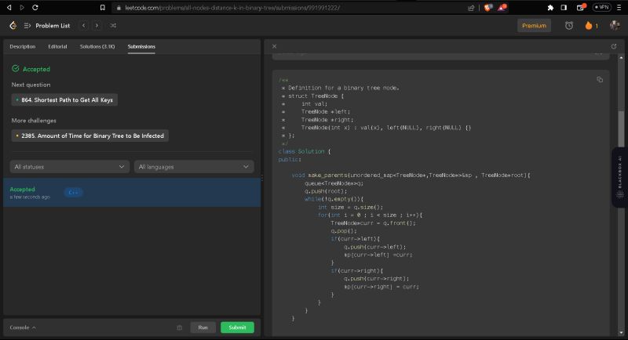This screenshot has width=628, height=340.
Task: Open the user profile avatar
Action: pos(615,26)
